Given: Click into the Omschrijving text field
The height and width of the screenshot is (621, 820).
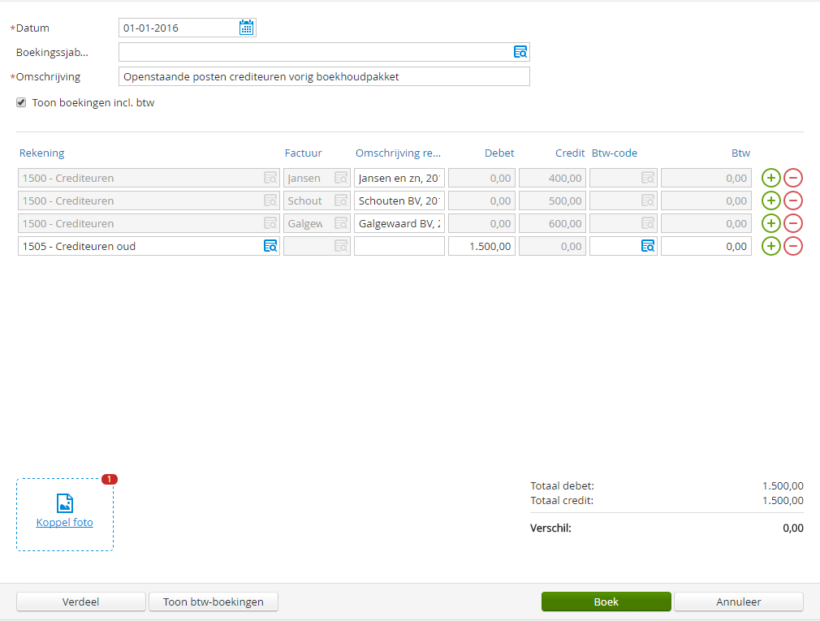Looking at the screenshot, I should [x=324, y=77].
